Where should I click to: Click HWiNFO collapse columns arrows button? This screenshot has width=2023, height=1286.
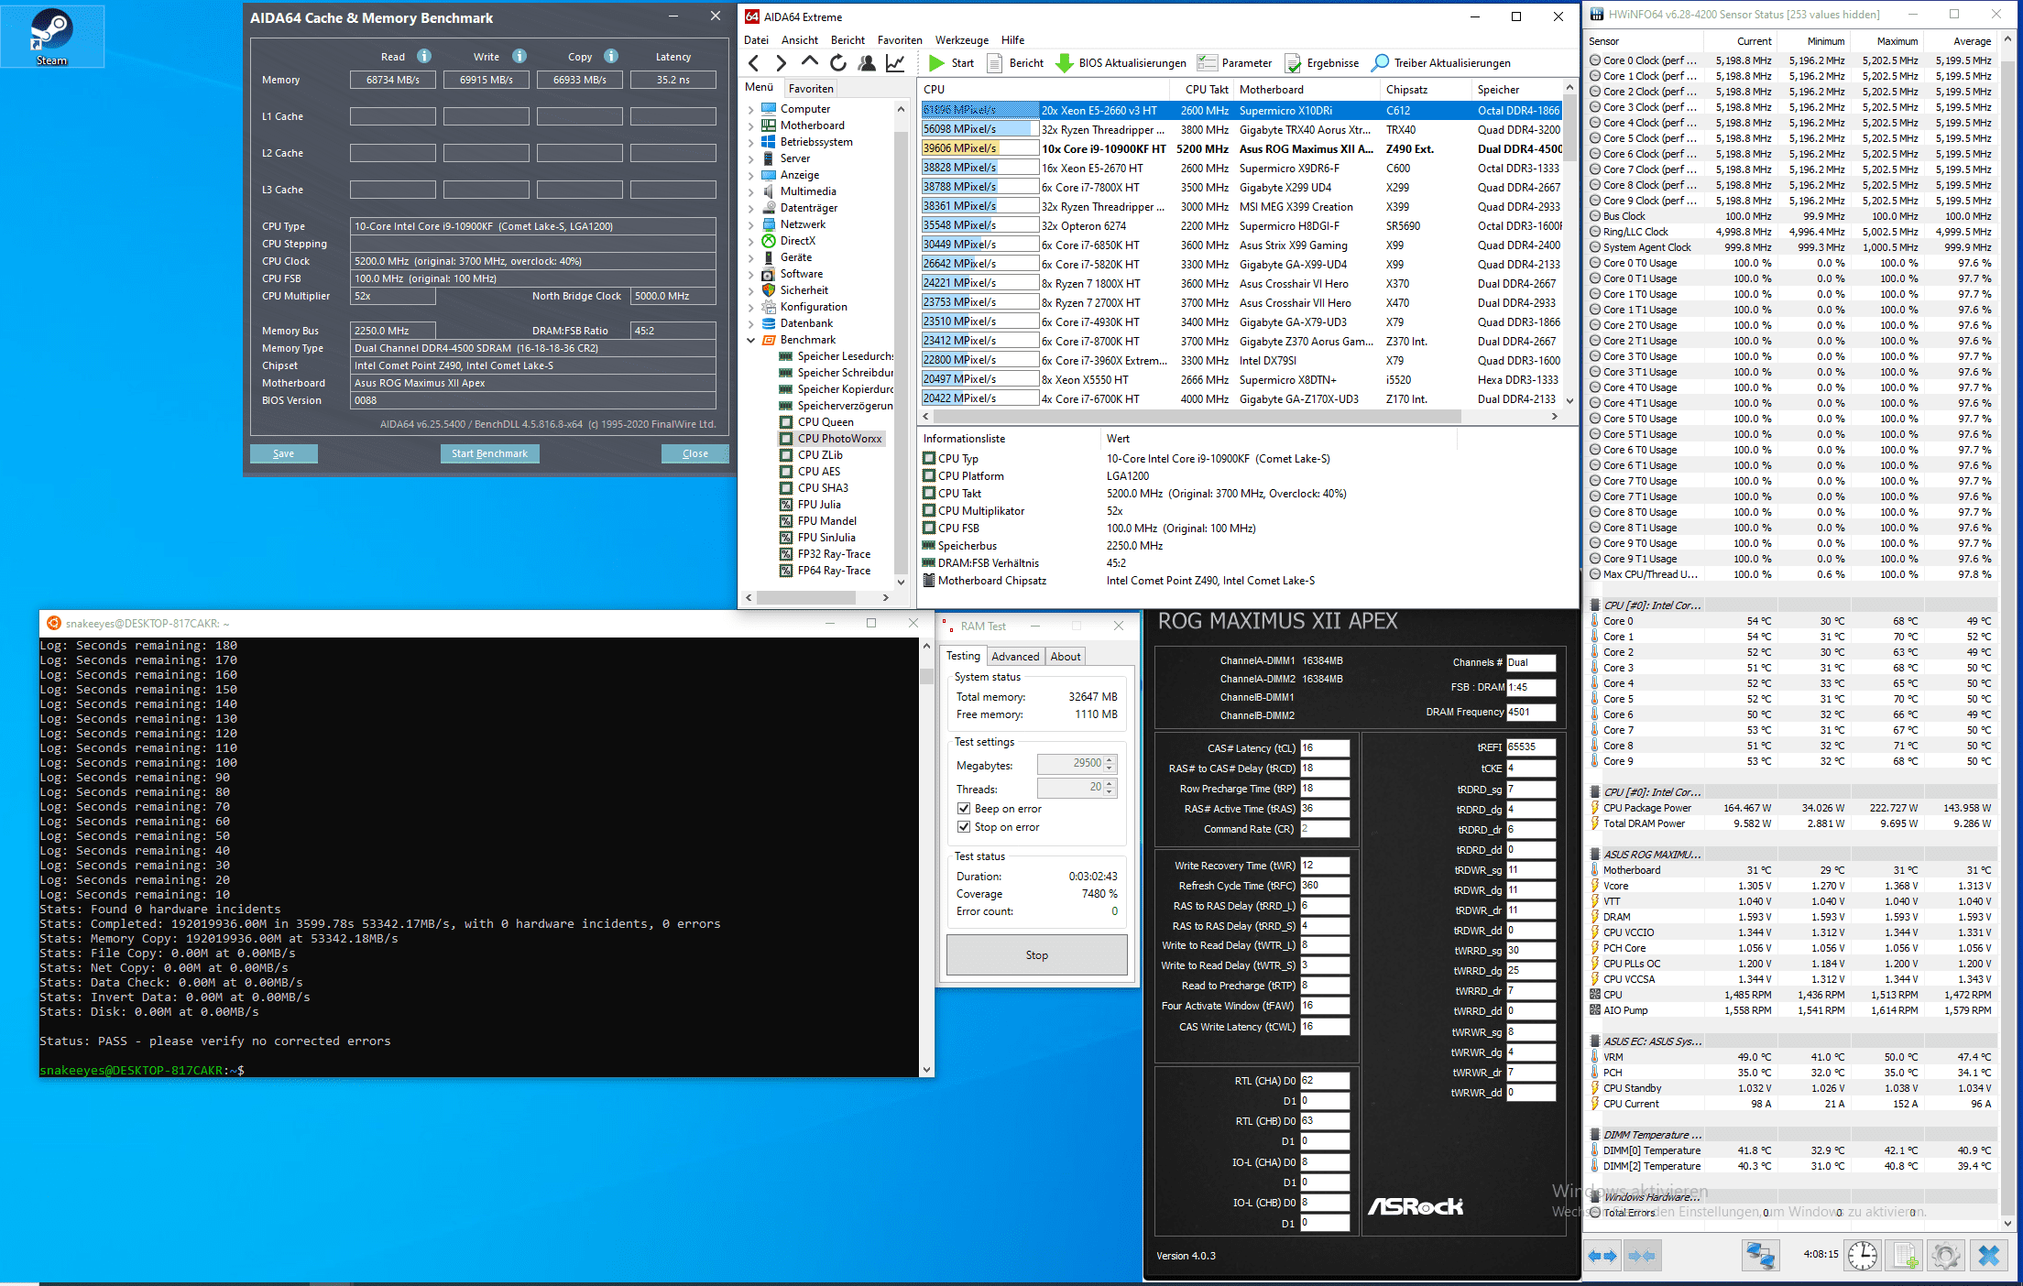[1642, 1256]
